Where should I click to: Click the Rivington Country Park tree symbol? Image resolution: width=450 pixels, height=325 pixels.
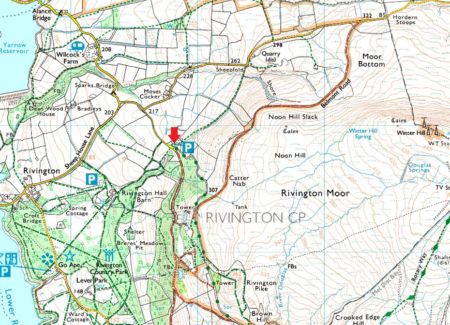point(109,255)
